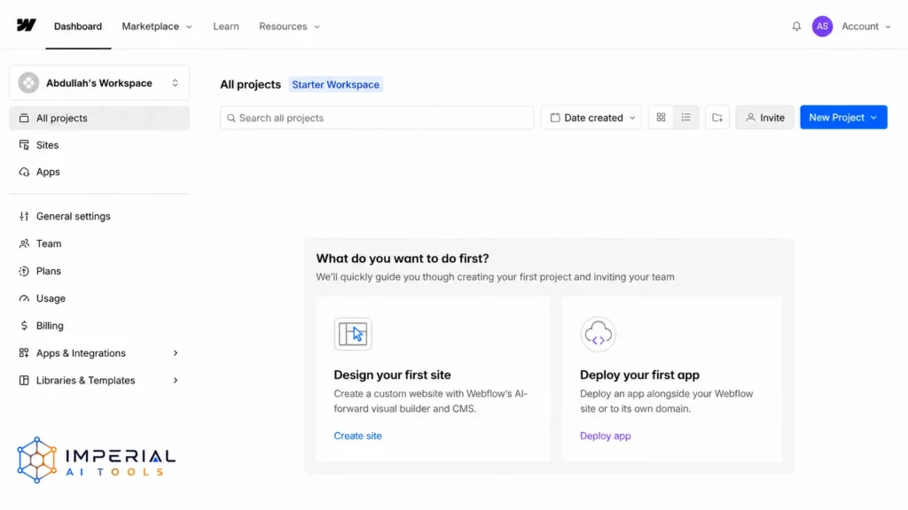Image resolution: width=908 pixels, height=510 pixels.
Task: Click the workspace avatar icon
Action: [x=28, y=82]
